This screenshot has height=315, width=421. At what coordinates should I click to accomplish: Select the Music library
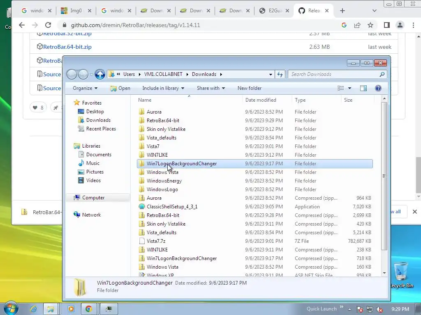point(93,163)
